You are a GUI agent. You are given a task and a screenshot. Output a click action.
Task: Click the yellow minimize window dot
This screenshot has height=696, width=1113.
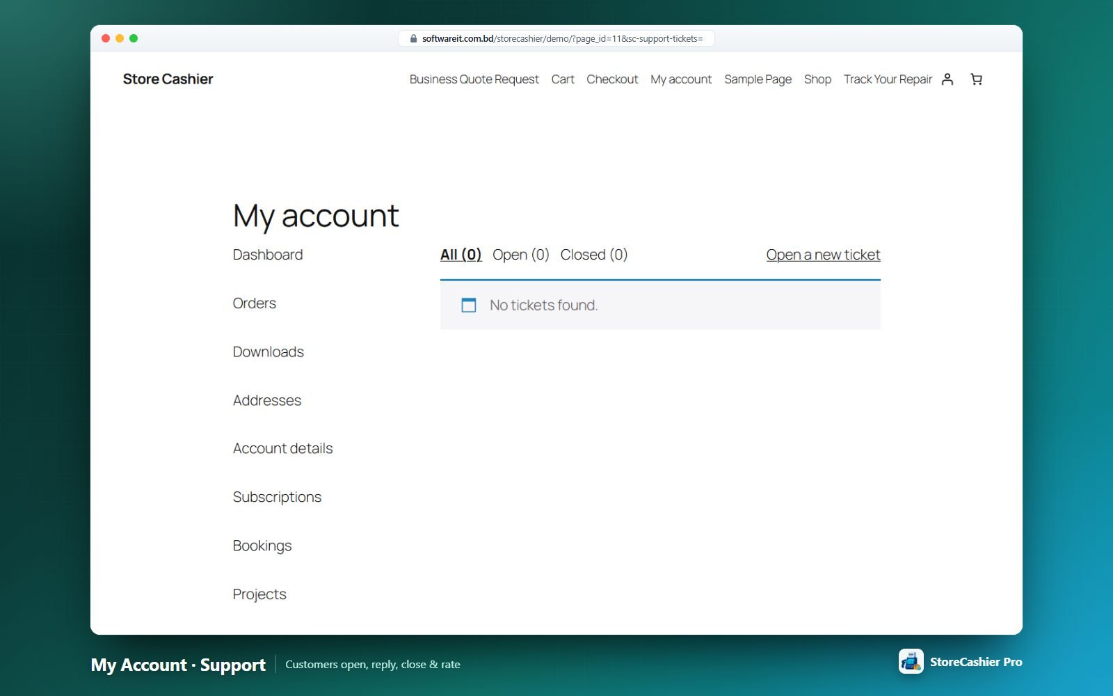click(120, 38)
